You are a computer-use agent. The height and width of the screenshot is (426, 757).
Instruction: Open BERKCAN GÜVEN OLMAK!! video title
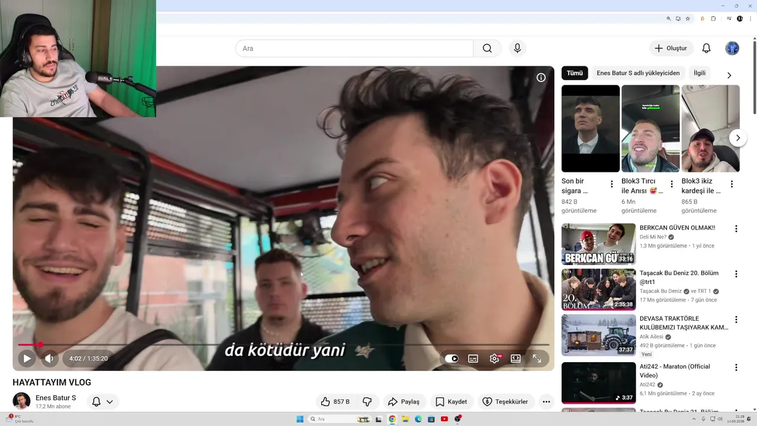click(x=677, y=228)
